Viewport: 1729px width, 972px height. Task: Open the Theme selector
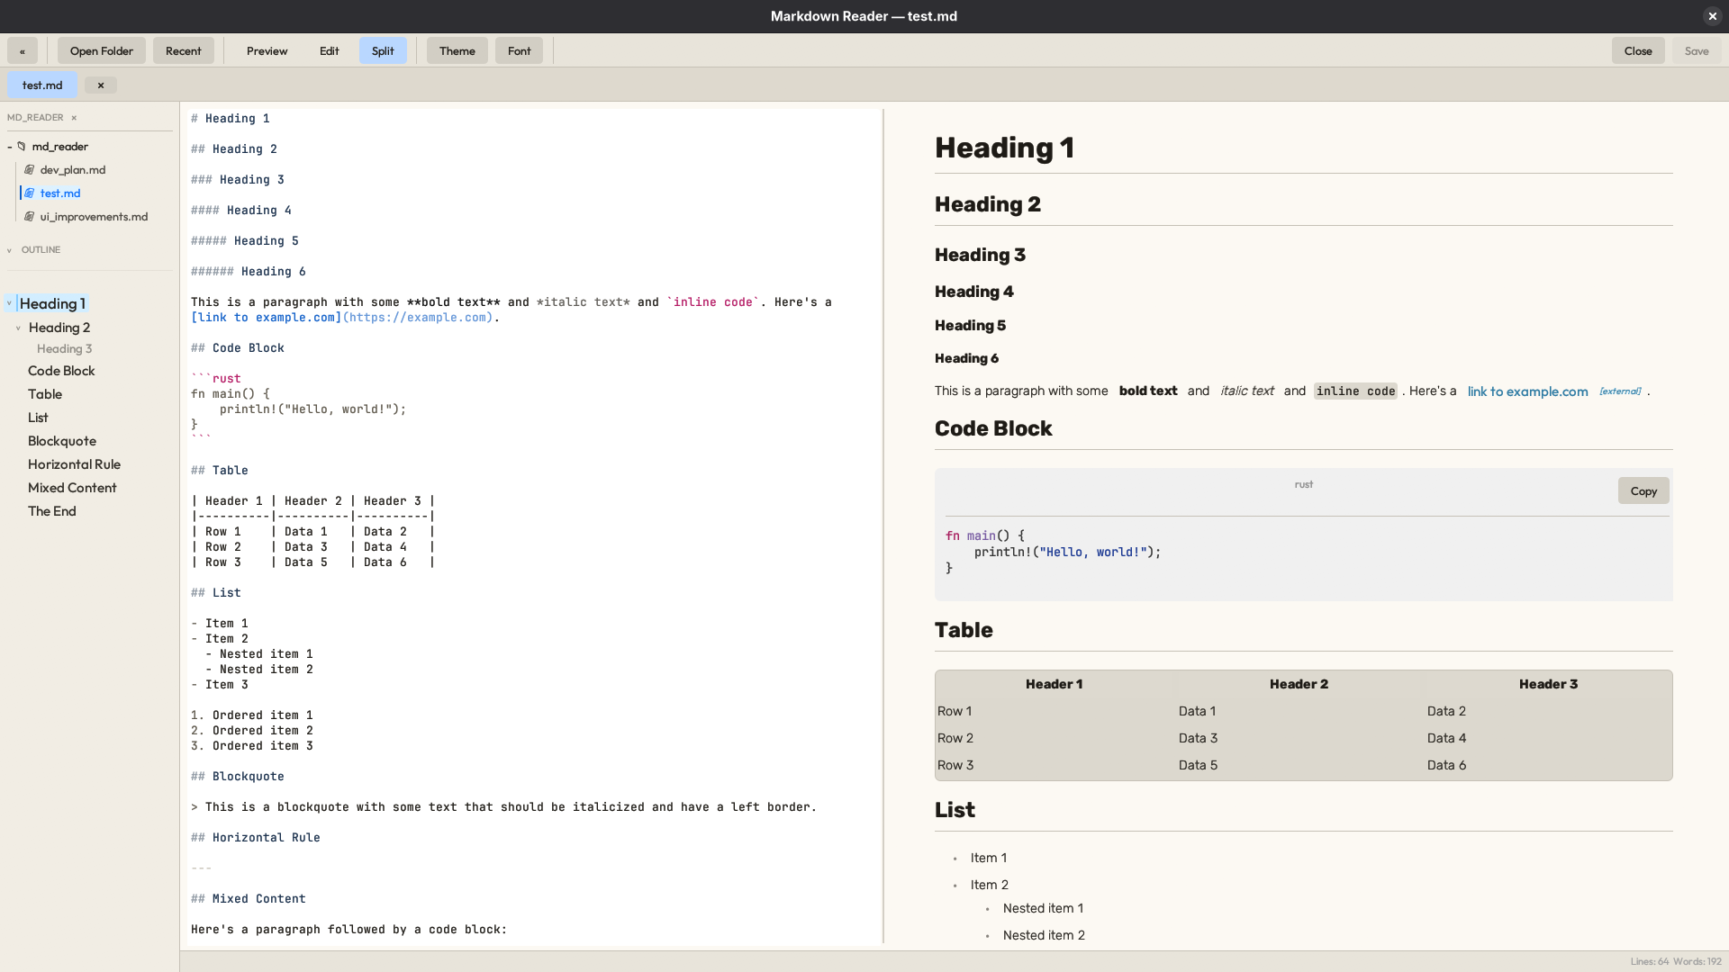coord(457,50)
